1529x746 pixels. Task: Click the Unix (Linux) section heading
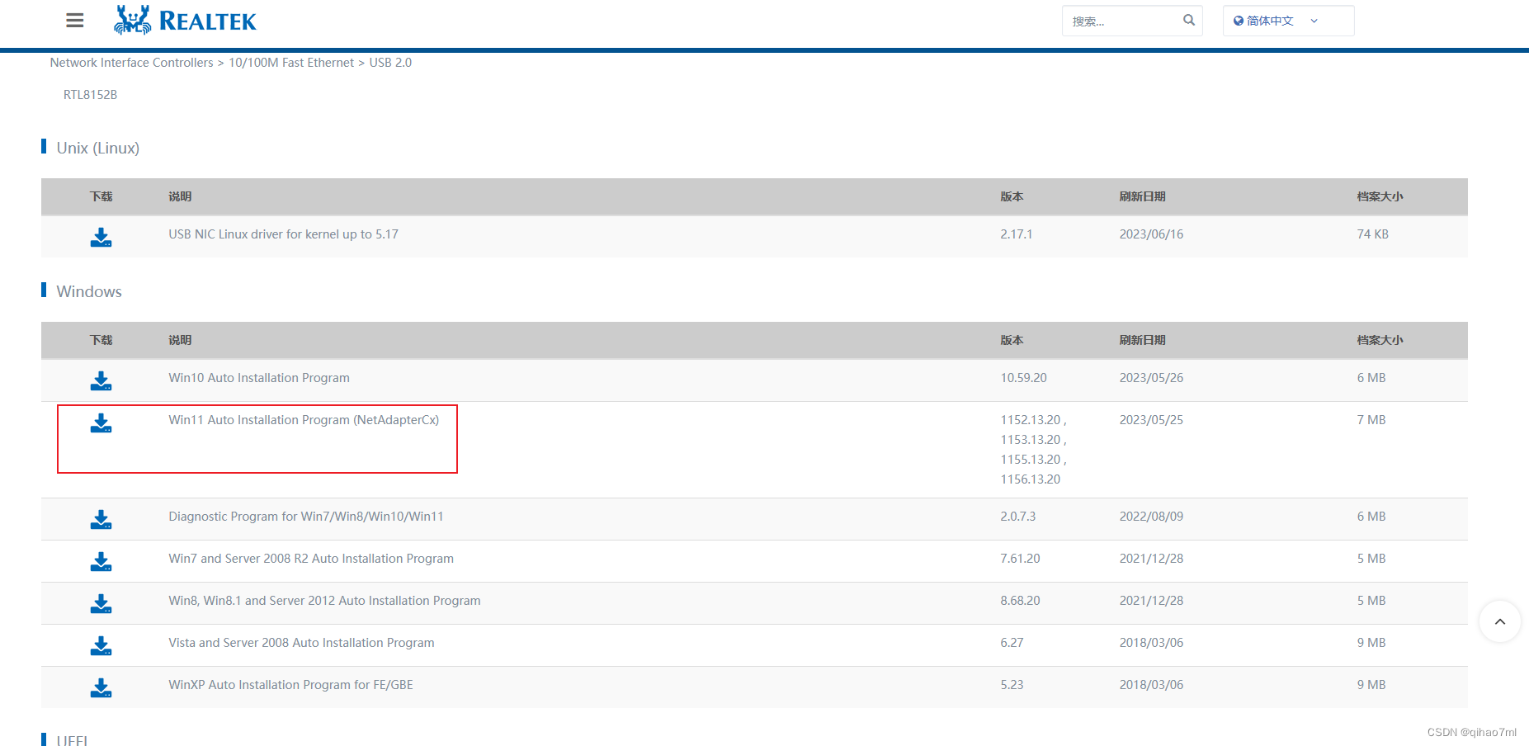click(x=97, y=149)
